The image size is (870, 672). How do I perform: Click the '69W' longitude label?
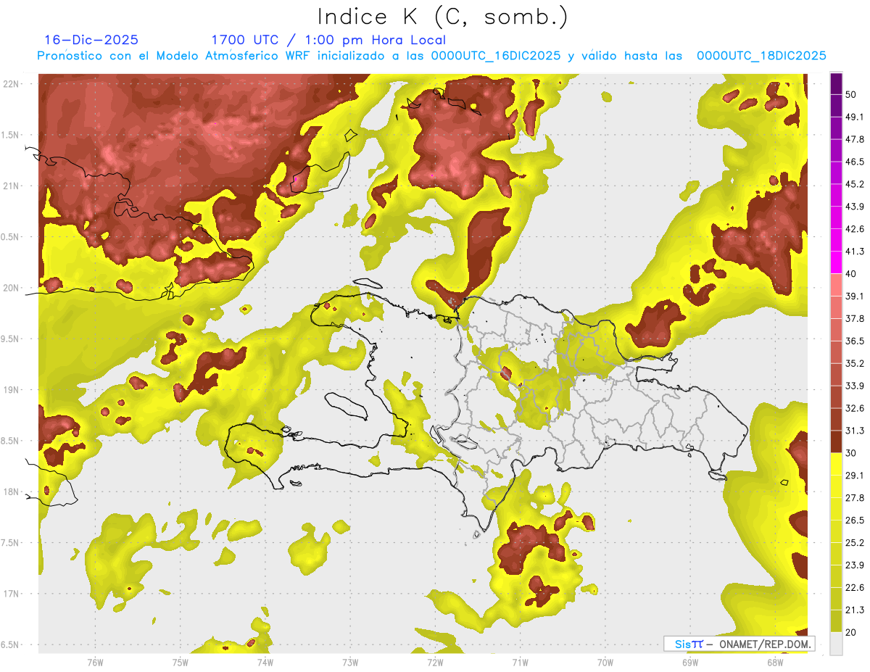click(690, 661)
